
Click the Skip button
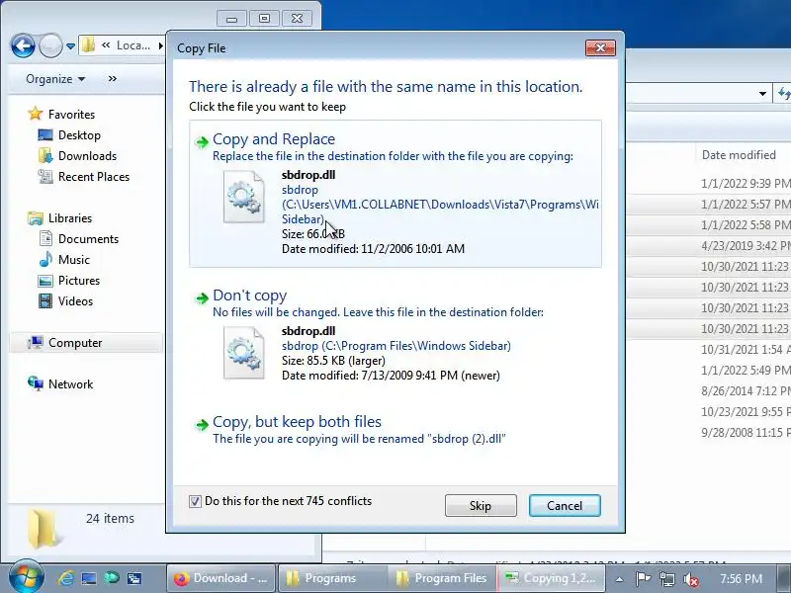481,505
